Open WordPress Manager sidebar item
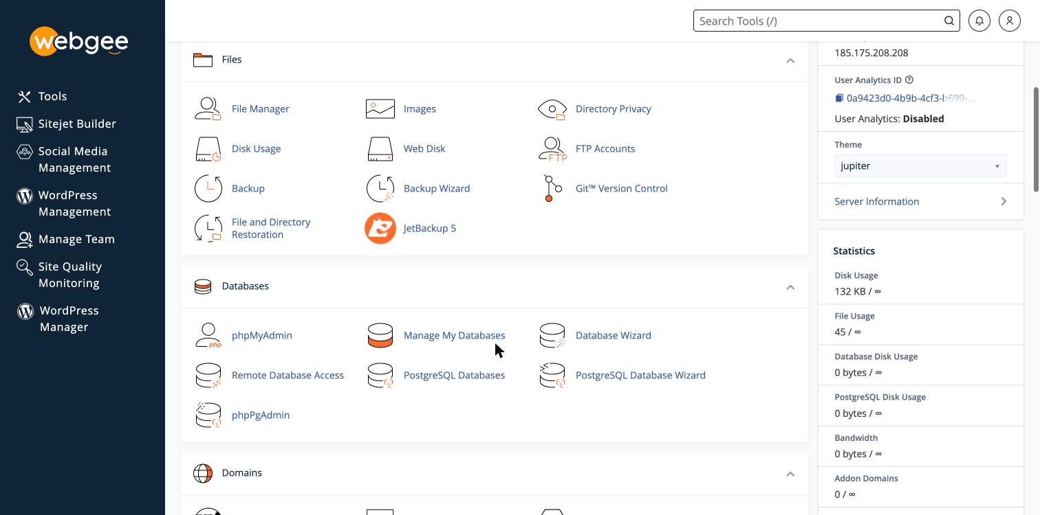 click(x=58, y=319)
